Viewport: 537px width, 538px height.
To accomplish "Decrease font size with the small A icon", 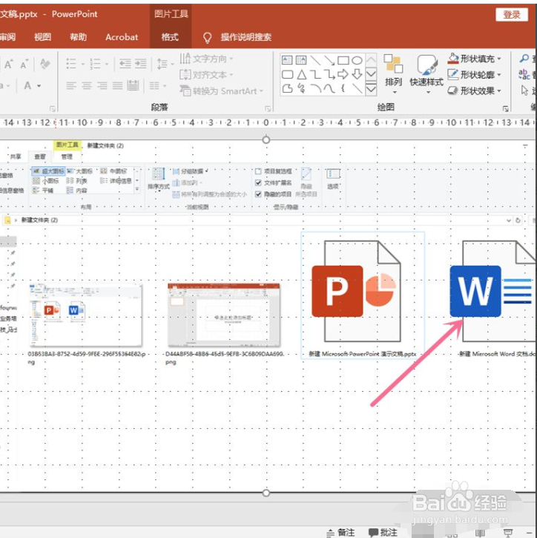I will point(24,64).
